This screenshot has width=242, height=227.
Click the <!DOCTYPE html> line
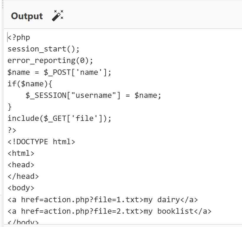point(41,142)
